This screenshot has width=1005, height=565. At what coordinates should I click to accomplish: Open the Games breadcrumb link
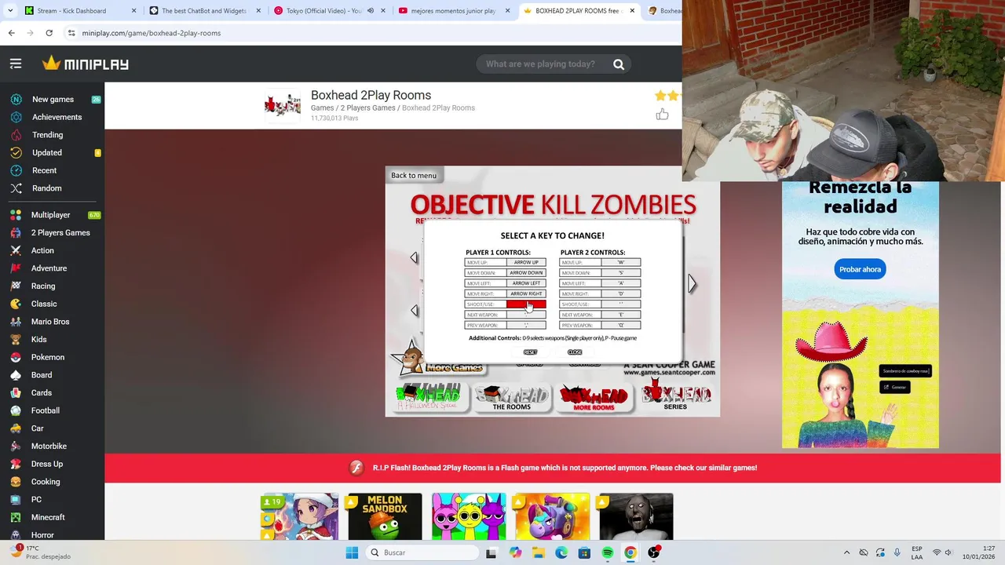322,108
